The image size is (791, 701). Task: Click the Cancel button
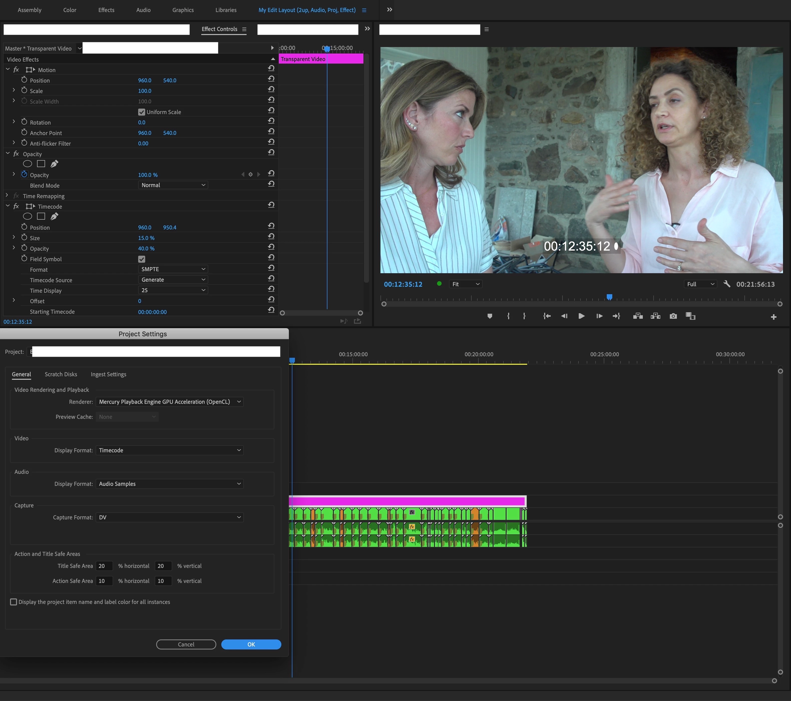coord(186,644)
